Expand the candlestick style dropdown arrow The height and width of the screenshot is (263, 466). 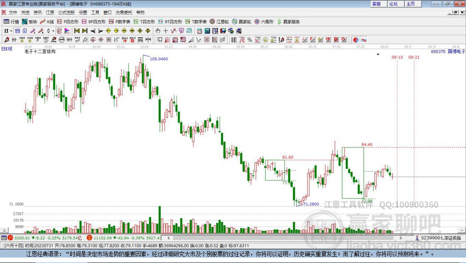(x=53, y=30)
